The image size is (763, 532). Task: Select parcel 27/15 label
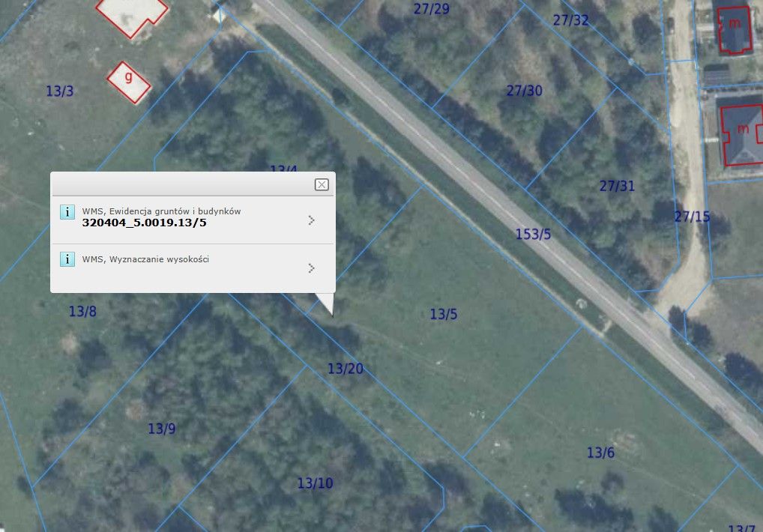point(692,217)
